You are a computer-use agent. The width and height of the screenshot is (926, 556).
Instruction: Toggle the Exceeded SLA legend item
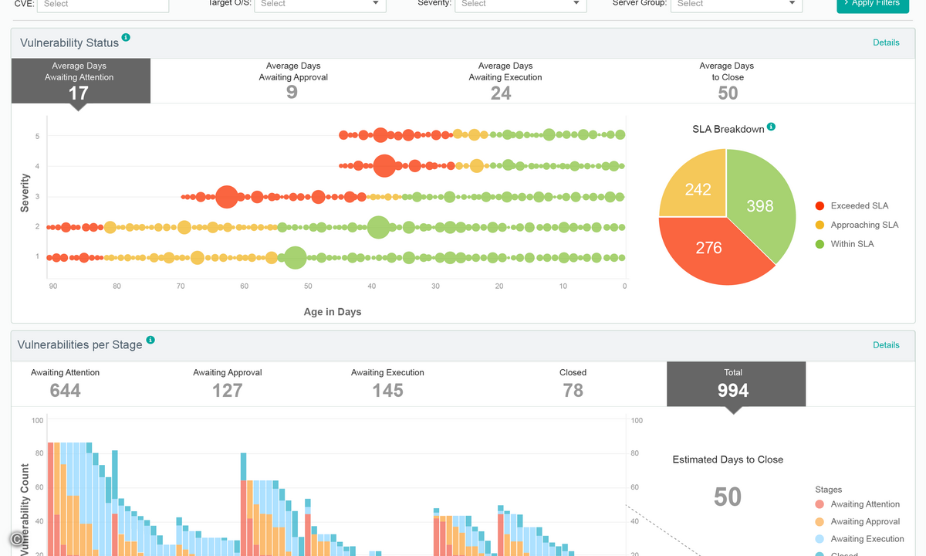click(852, 205)
